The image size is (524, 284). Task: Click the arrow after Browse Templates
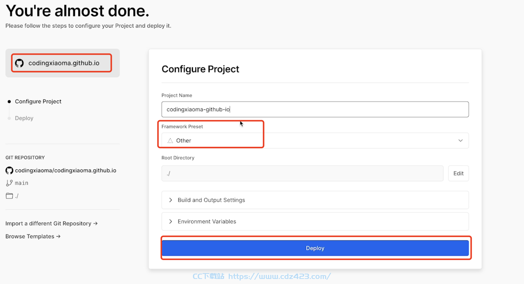(58, 236)
